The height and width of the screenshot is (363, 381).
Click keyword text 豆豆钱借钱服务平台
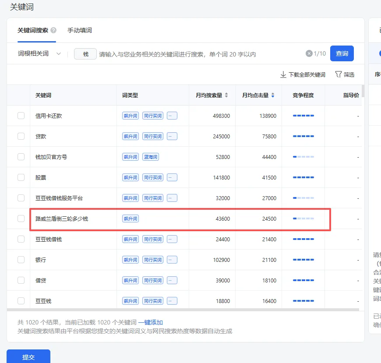click(59, 198)
